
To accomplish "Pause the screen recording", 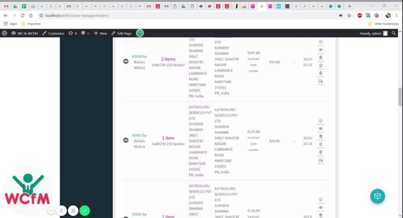I will point(73,210).
